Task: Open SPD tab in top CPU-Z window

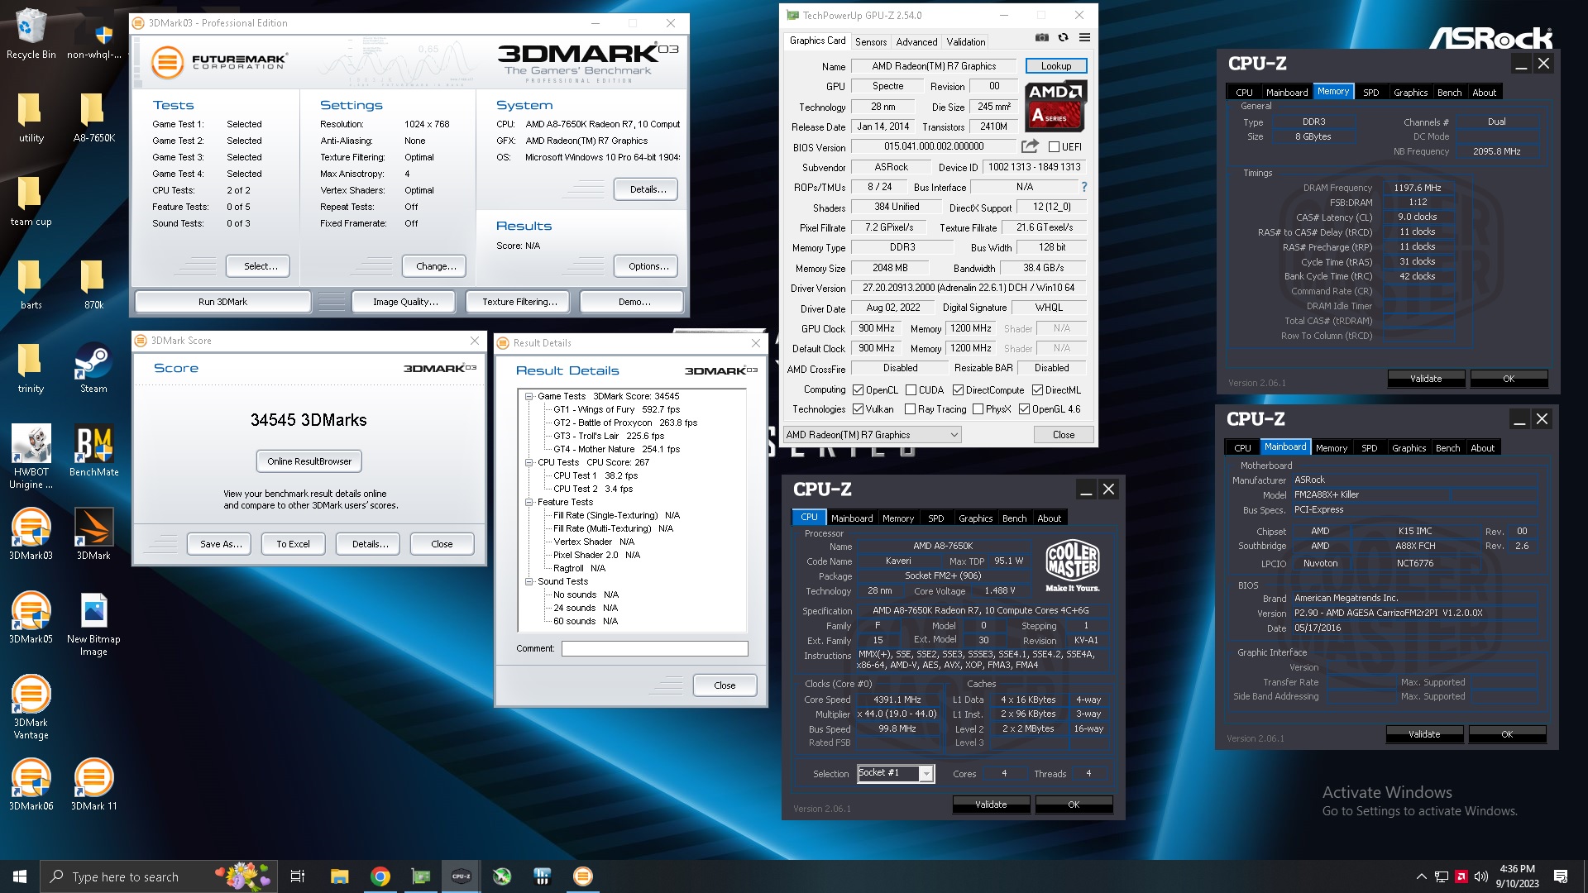Action: click(1370, 93)
